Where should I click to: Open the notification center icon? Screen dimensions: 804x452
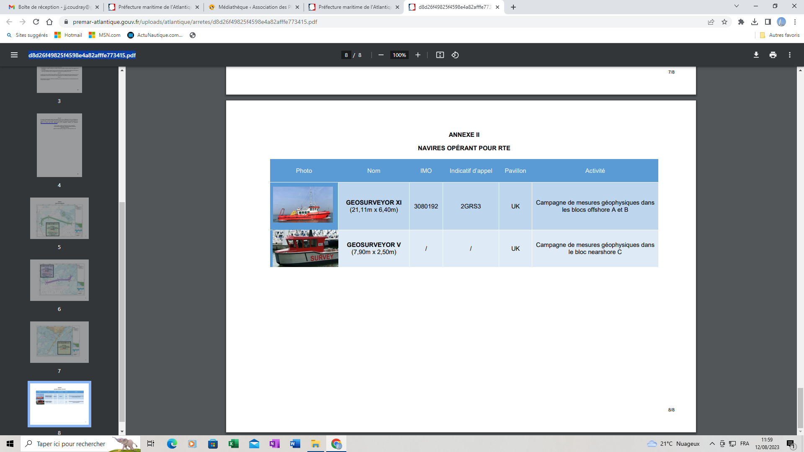tap(791, 444)
